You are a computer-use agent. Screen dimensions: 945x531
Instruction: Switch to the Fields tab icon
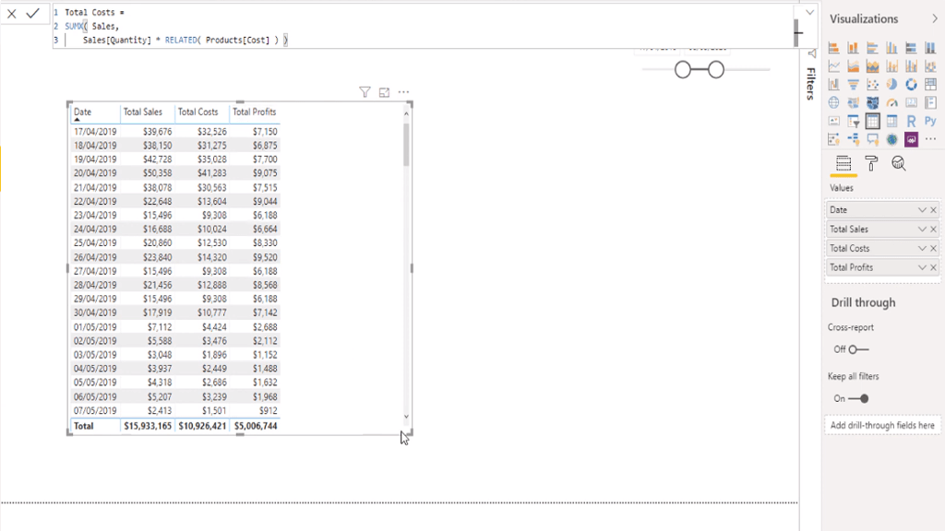coord(843,164)
